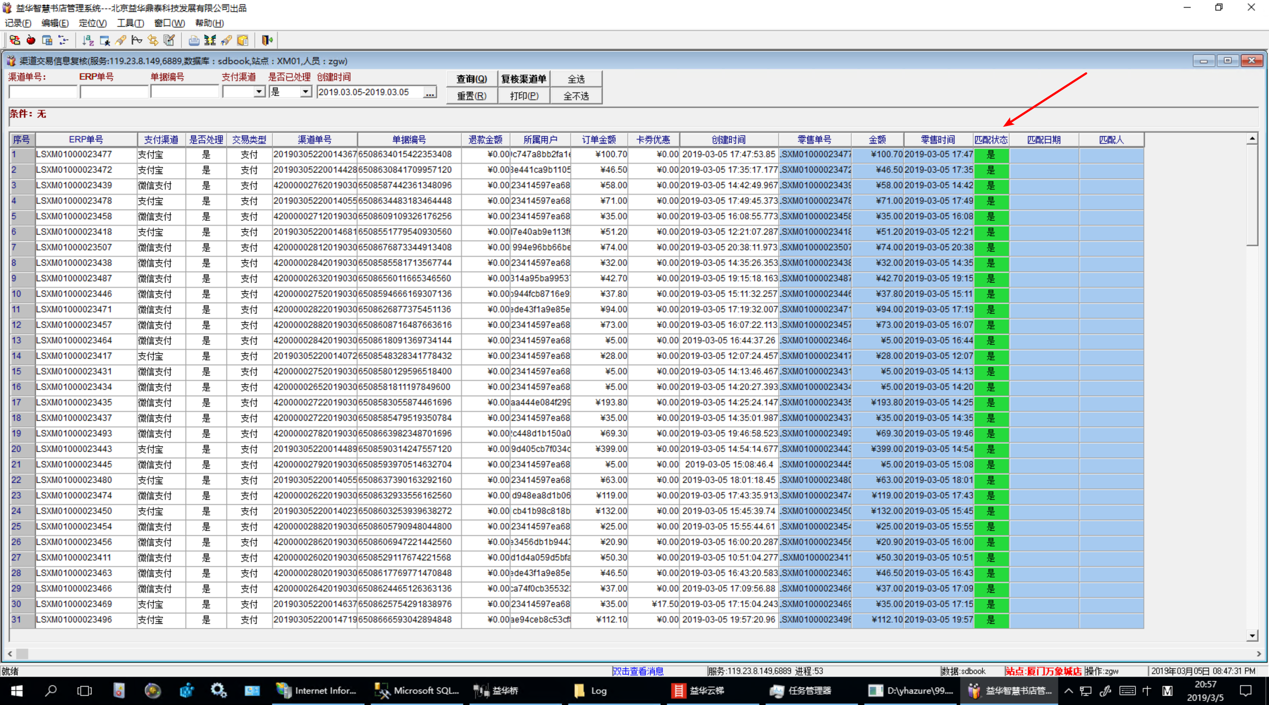Click the printer toolbar icon
This screenshot has width=1269, height=705.
194,40
